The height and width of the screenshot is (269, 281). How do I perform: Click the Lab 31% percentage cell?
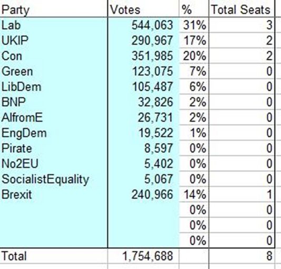point(194,25)
